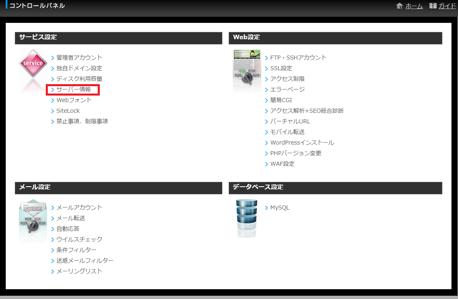Click the pink service diamond icon
Viewport: 458px width, 299px height.
pos(33,63)
